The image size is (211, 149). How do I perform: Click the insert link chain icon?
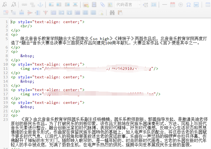24,5
